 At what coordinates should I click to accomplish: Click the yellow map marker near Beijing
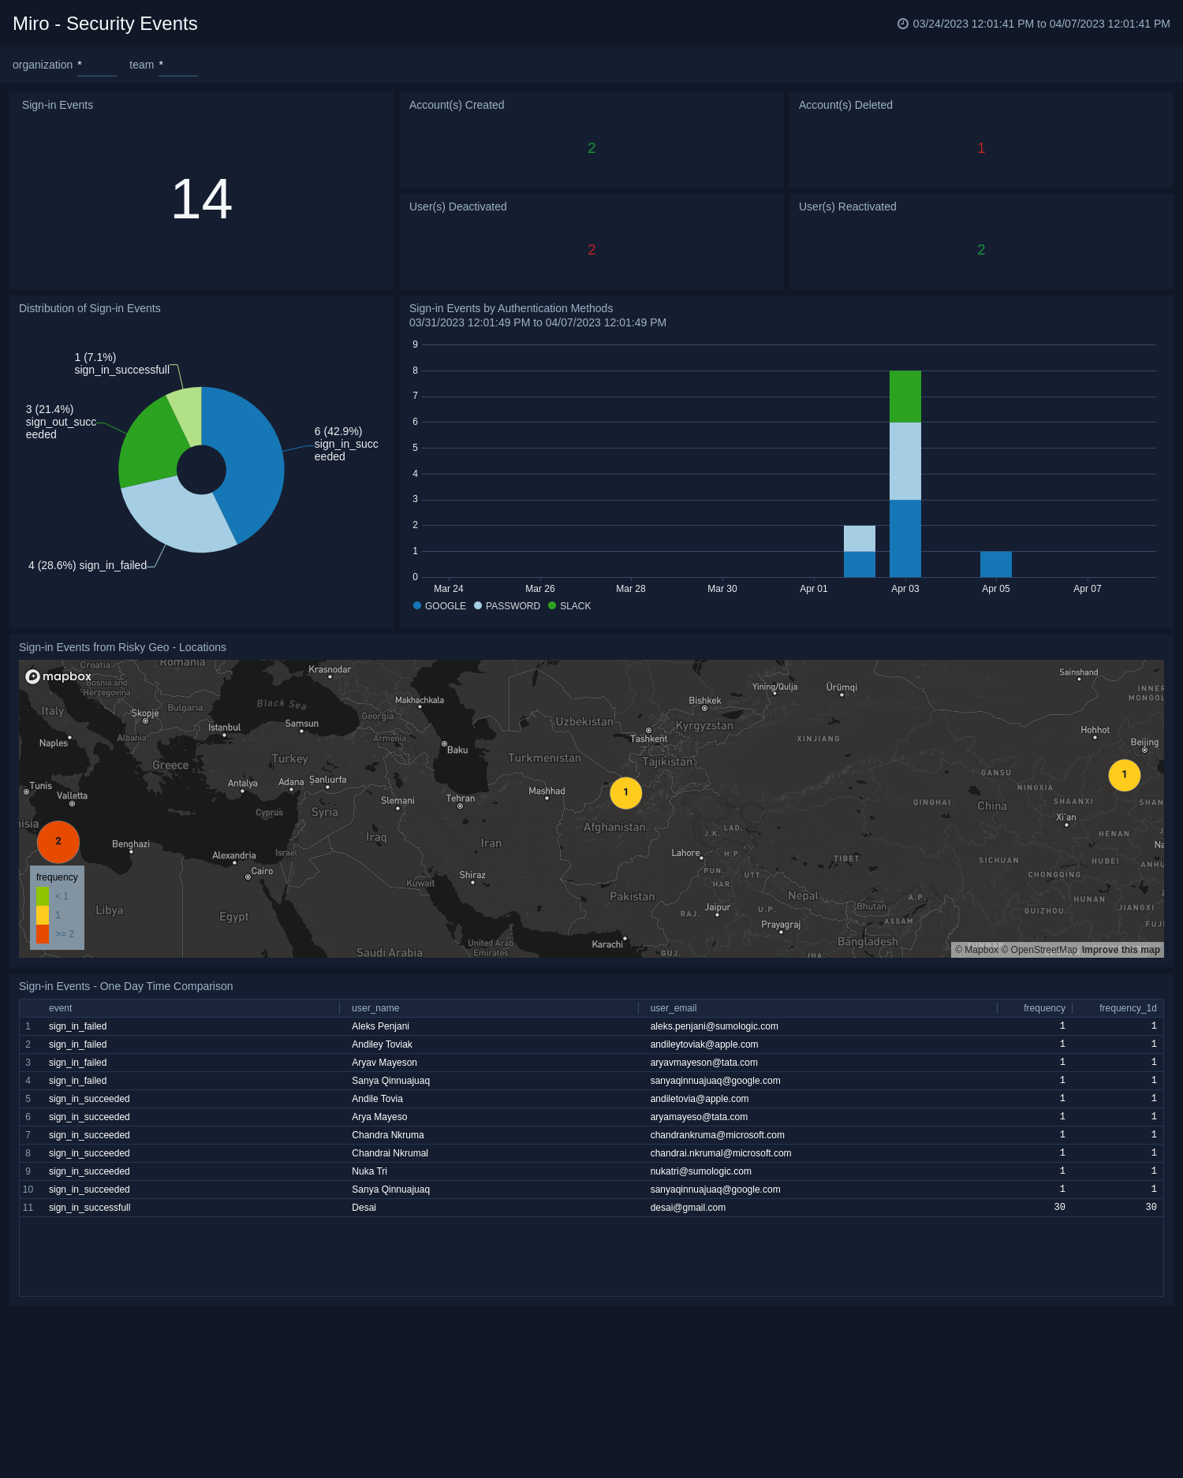click(1124, 775)
